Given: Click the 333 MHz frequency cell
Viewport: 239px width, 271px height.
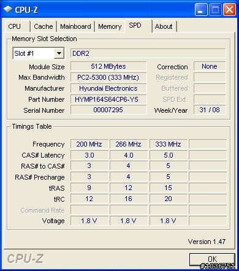Looking at the screenshot, I should point(169,144).
